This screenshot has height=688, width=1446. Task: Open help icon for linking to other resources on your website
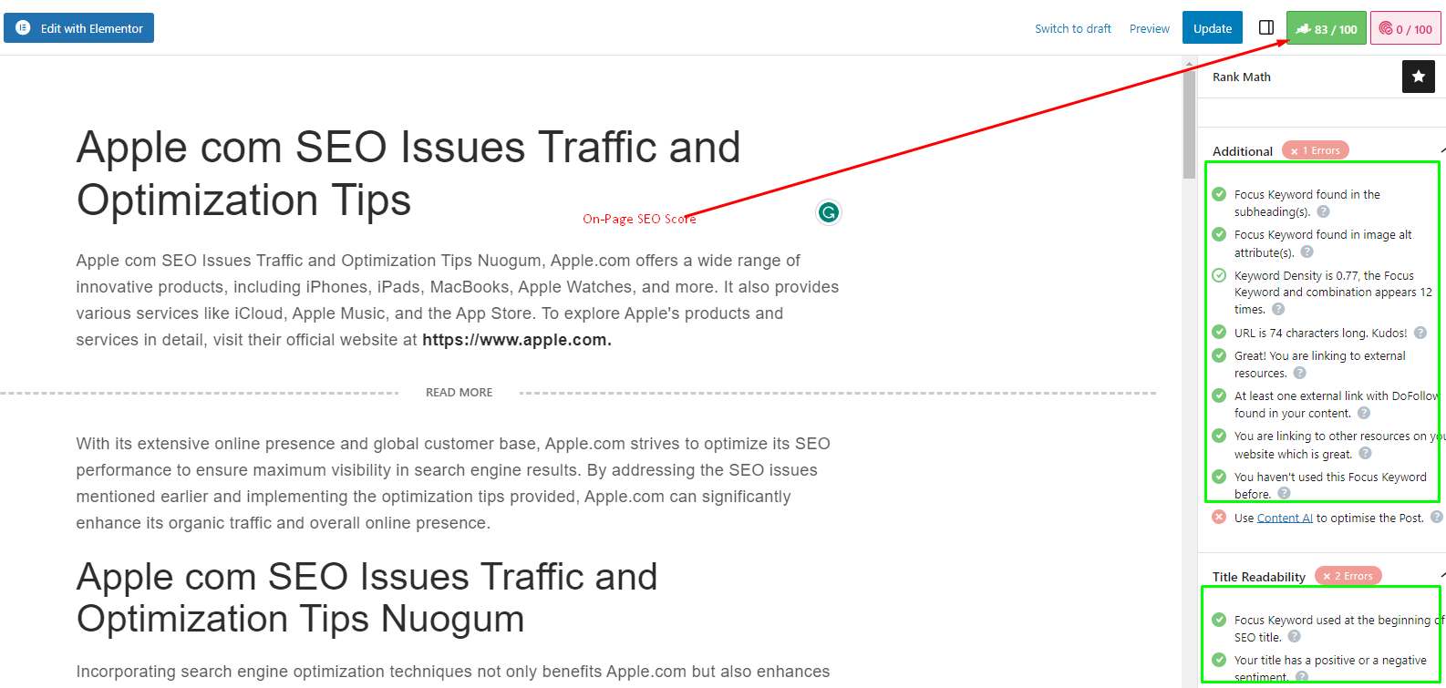tap(1365, 453)
